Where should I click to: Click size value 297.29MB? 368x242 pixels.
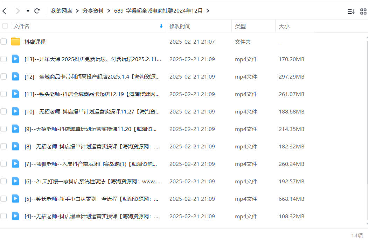291,77
